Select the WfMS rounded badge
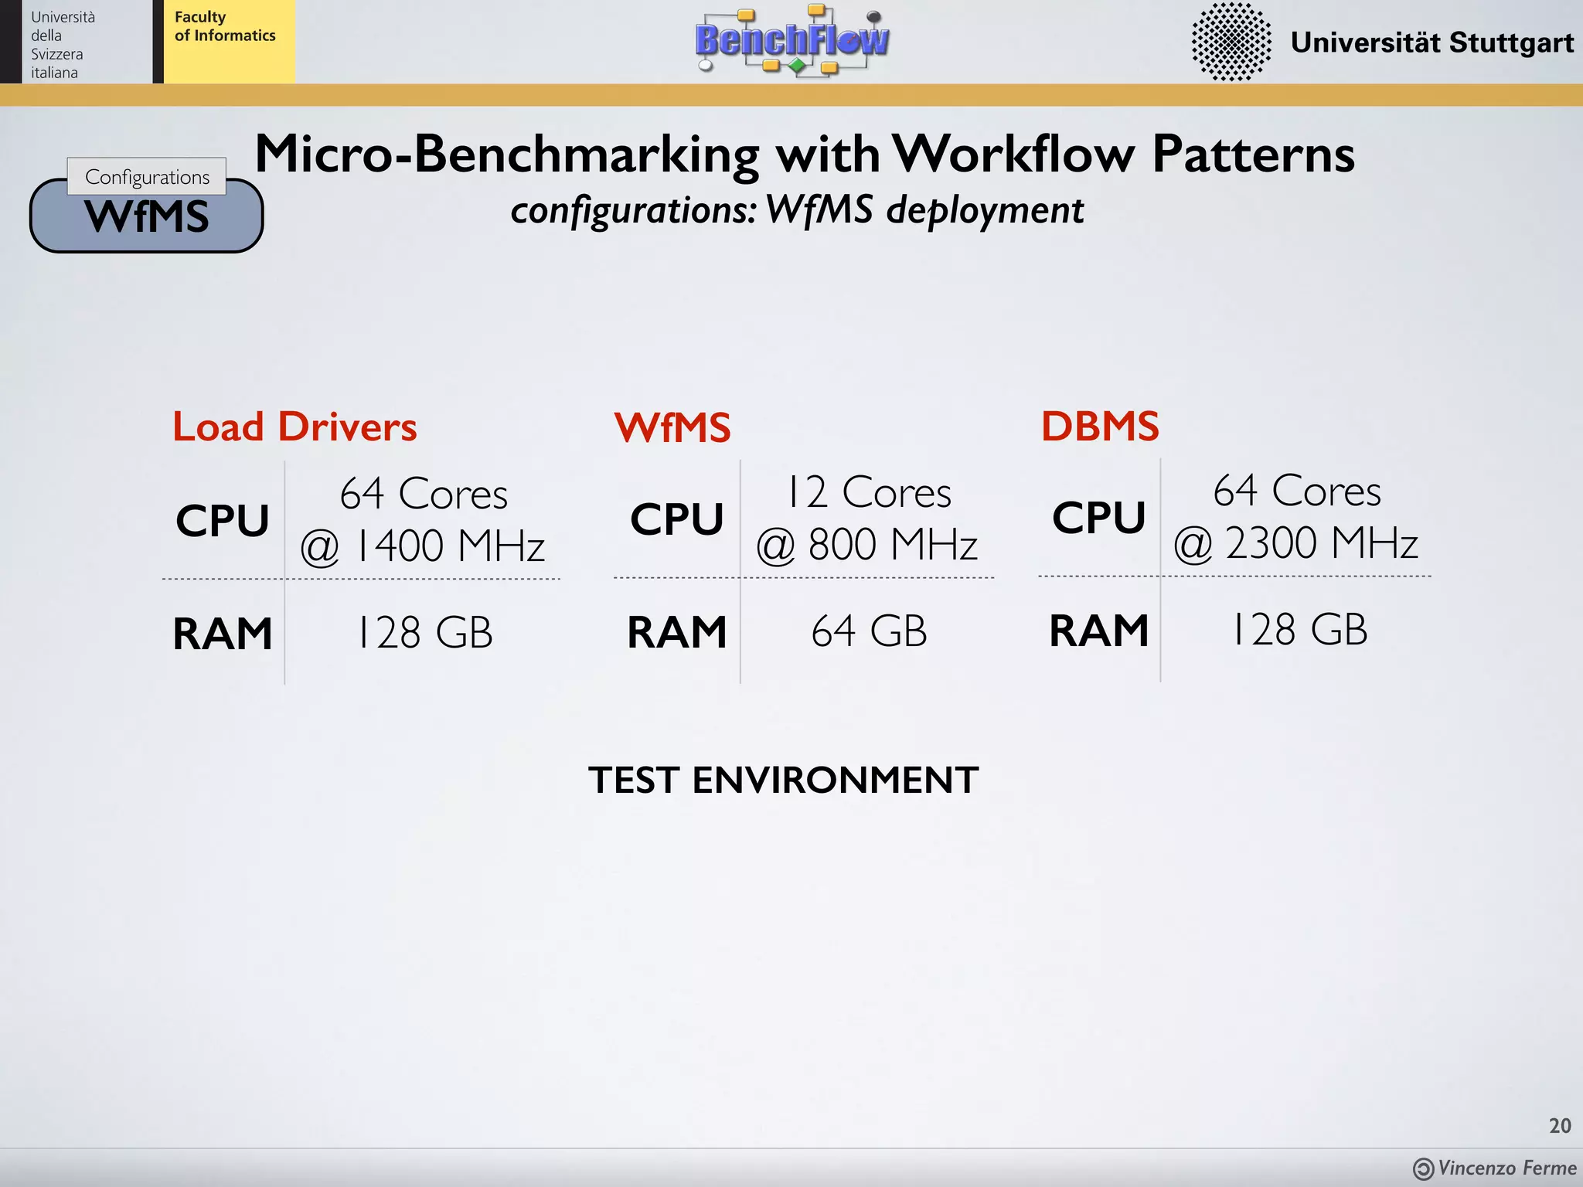This screenshot has height=1187, width=1583. [146, 216]
